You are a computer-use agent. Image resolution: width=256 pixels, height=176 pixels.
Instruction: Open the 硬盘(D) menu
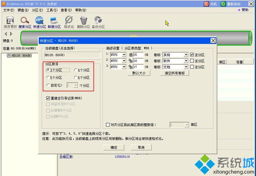(x=22, y=10)
